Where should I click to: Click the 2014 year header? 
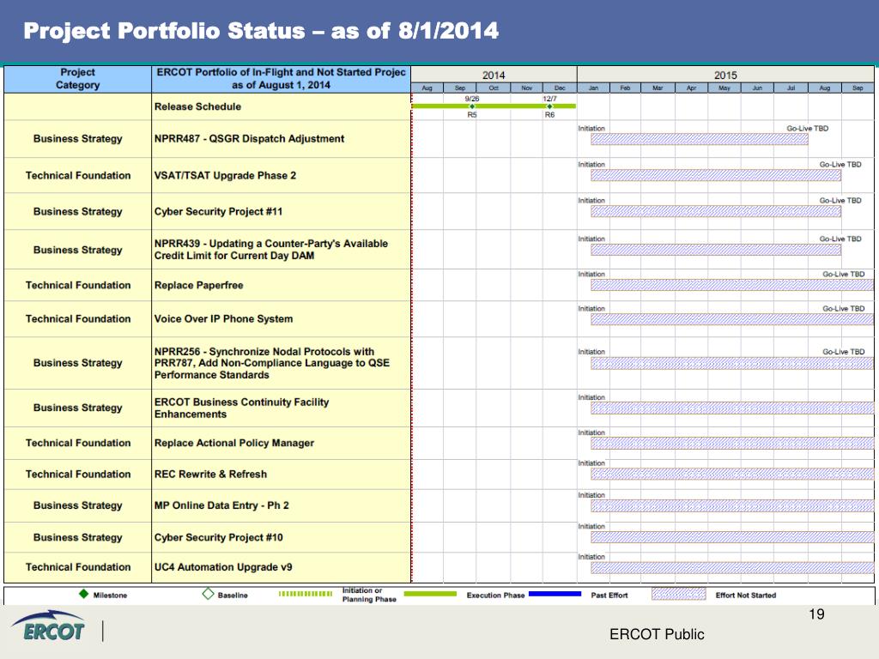(494, 76)
